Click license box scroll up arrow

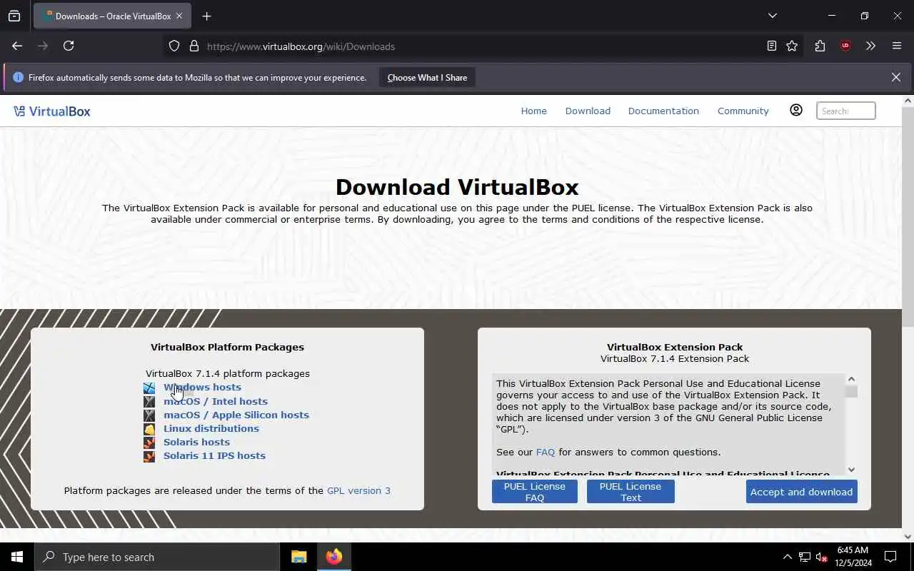click(851, 379)
